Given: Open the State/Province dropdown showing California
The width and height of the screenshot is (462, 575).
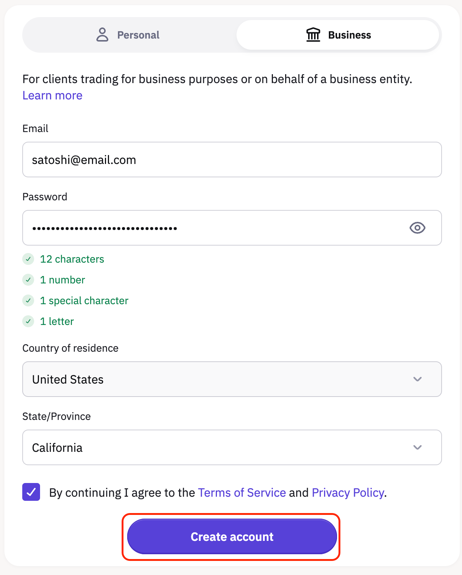Looking at the screenshot, I should [232, 447].
